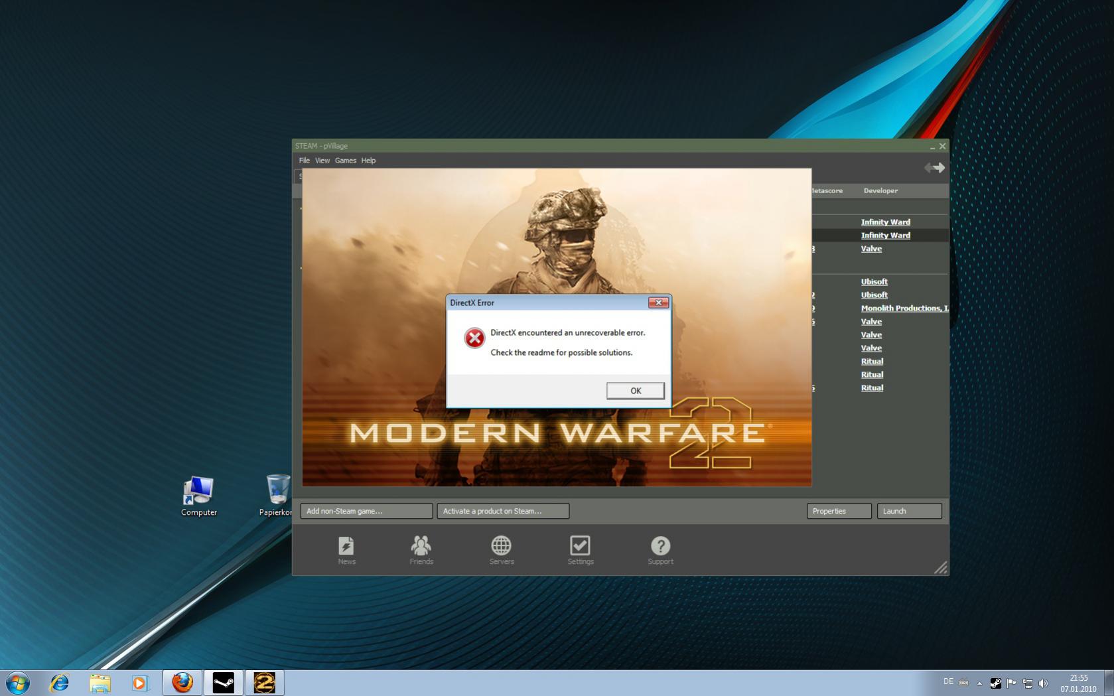Click Infinity Ward link in the highlighted row
This screenshot has height=696, width=1114.
pyautogui.click(x=886, y=235)
